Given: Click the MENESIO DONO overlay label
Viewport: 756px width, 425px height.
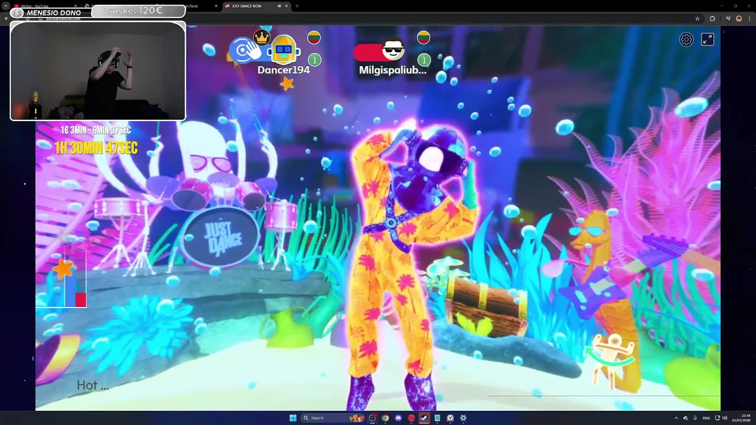Looking at the screenshot, I should click(x=50, y=12).
